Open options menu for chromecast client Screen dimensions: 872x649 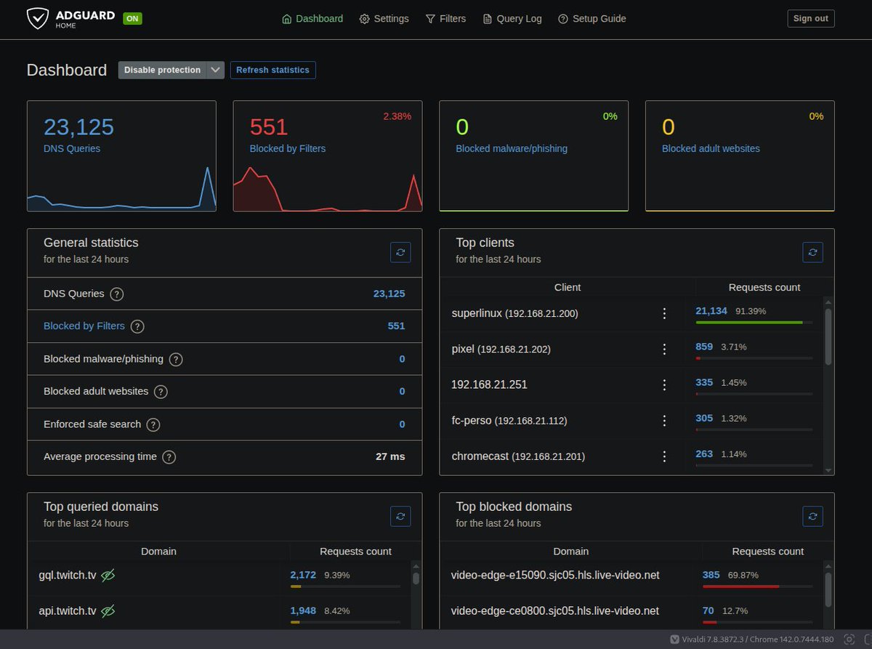tap(663, 456)
